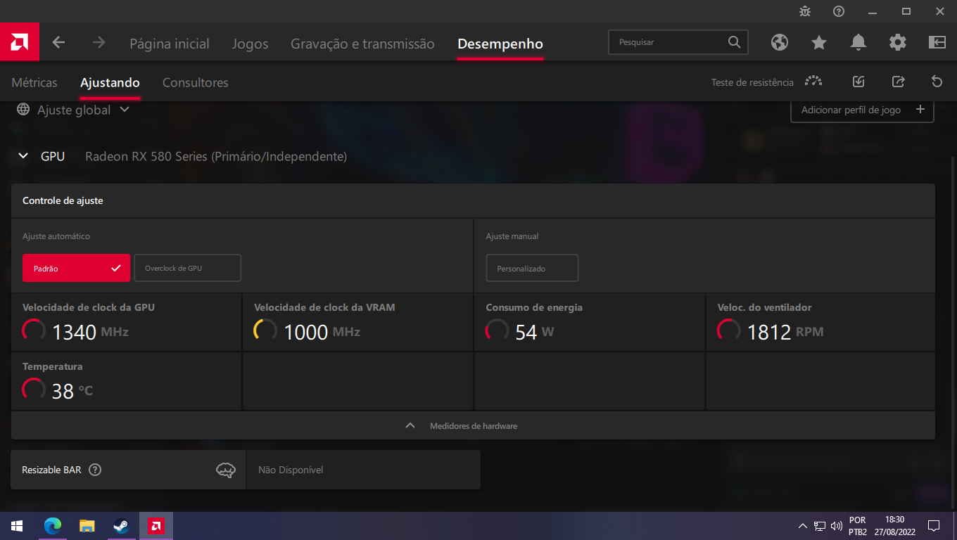Screen dimensions: 957x540
Task: Click the globe icon beside Ajuste global
Action: 23,110
